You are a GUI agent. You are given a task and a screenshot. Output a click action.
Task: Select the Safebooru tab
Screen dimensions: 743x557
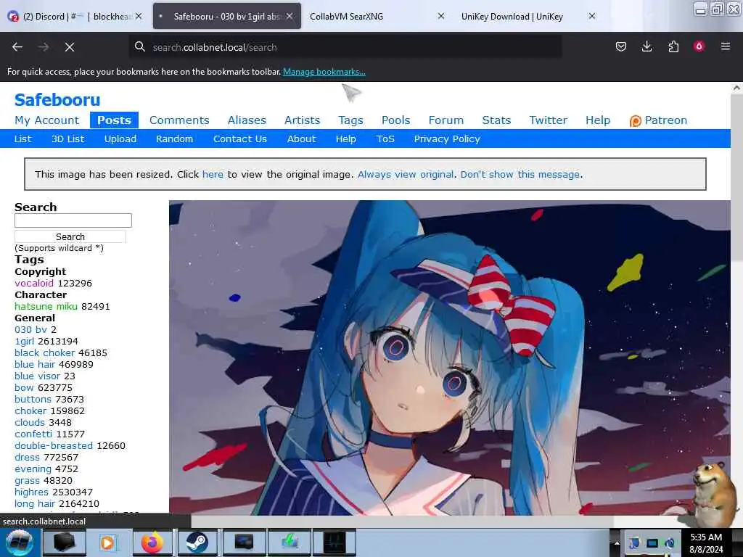[226, 16]
